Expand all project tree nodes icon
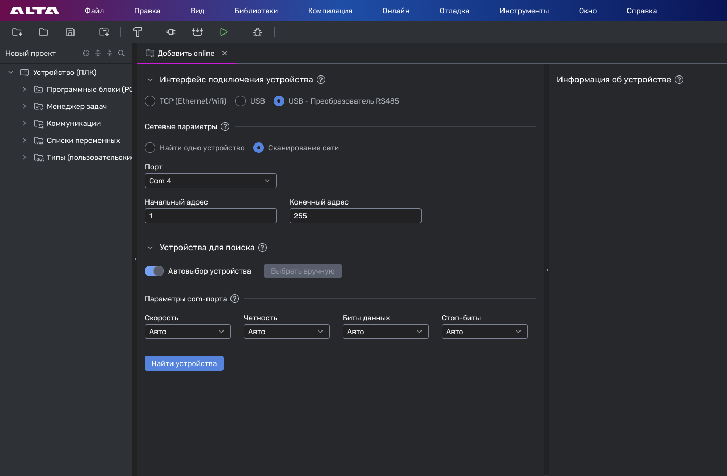727x476 pixels. (x=98, y=53)
